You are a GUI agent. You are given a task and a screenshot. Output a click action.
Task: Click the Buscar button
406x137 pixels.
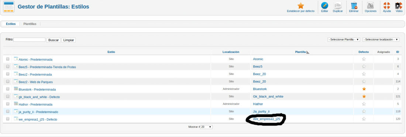point(54,40)
